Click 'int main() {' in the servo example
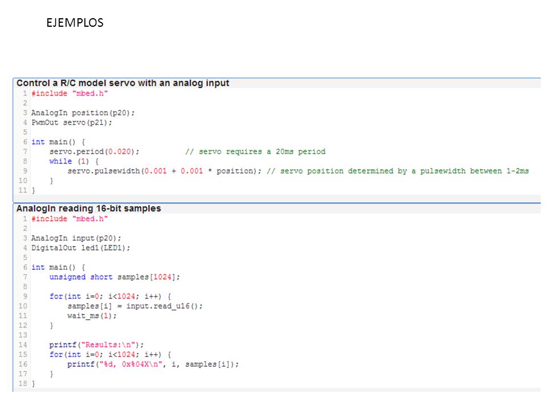The width and height of the screenshot is (547, 410). 58,142
